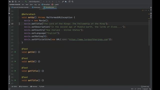Open the Event Log
The image size is (160, 90).
point(145,86)
